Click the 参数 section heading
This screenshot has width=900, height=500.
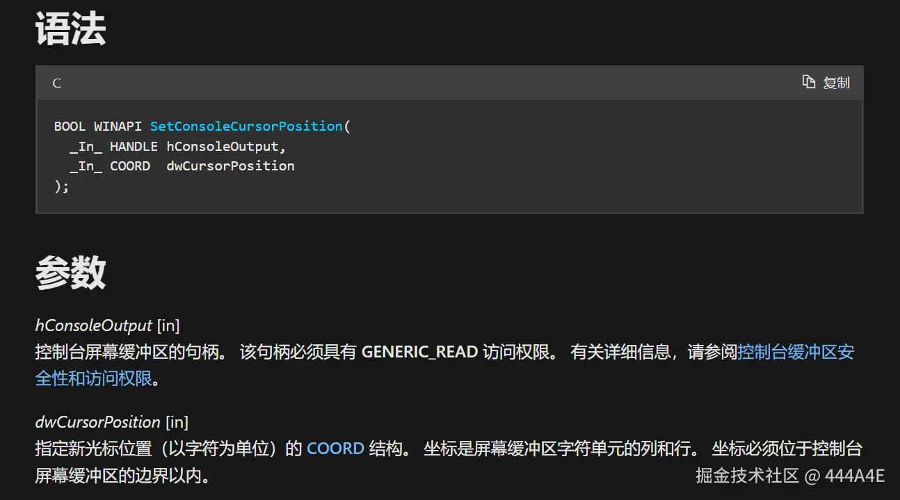(70, 272)
